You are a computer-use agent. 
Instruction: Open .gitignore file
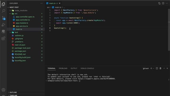19,39
